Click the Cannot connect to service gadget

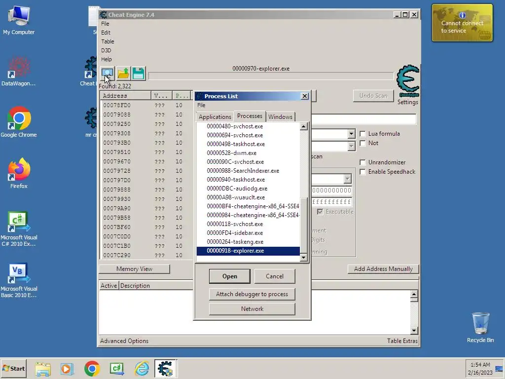click(x=462, y=23)
